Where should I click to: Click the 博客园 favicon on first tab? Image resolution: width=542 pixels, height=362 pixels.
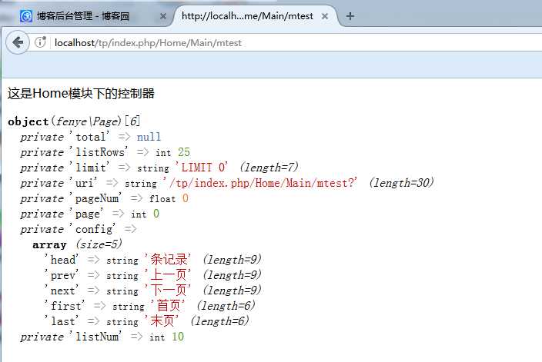26,16
